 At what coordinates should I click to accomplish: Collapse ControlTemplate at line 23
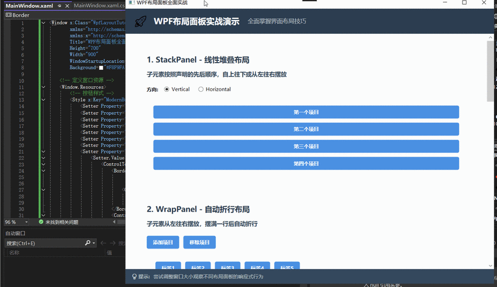[43, 164]
